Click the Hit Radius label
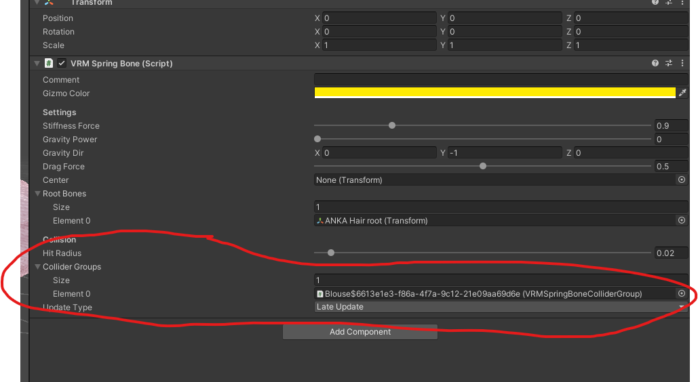This screenshot has height=382, width=698. (x=62, y=253)
